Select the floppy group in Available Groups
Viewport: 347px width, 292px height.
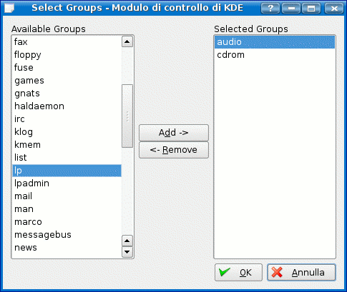pos(67,55)
